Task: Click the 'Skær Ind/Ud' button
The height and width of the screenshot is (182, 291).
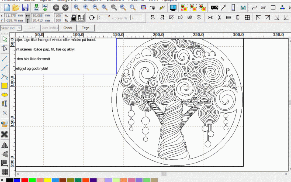Action: click(x=50, y=28)
